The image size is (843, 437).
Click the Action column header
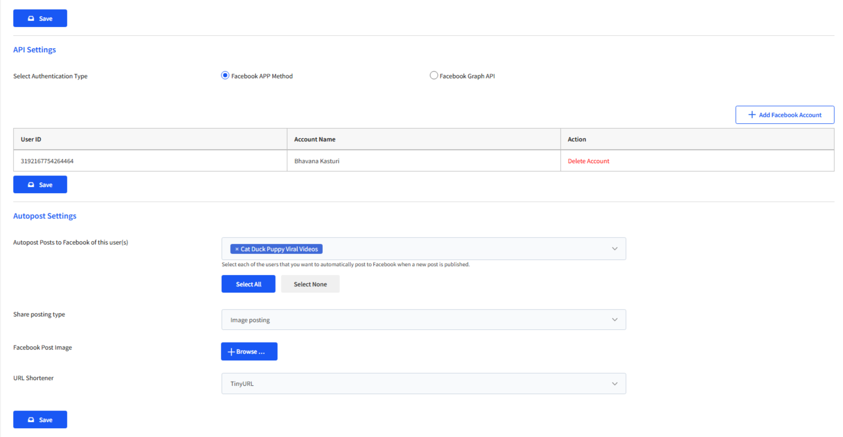[697, 139]
